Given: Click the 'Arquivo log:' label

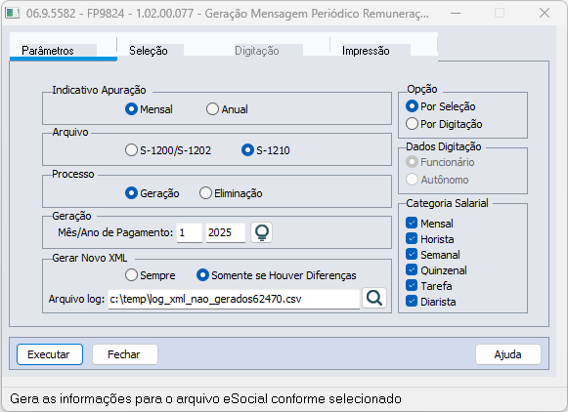Looking at the screenshot, I should click(x=76, y=299).
